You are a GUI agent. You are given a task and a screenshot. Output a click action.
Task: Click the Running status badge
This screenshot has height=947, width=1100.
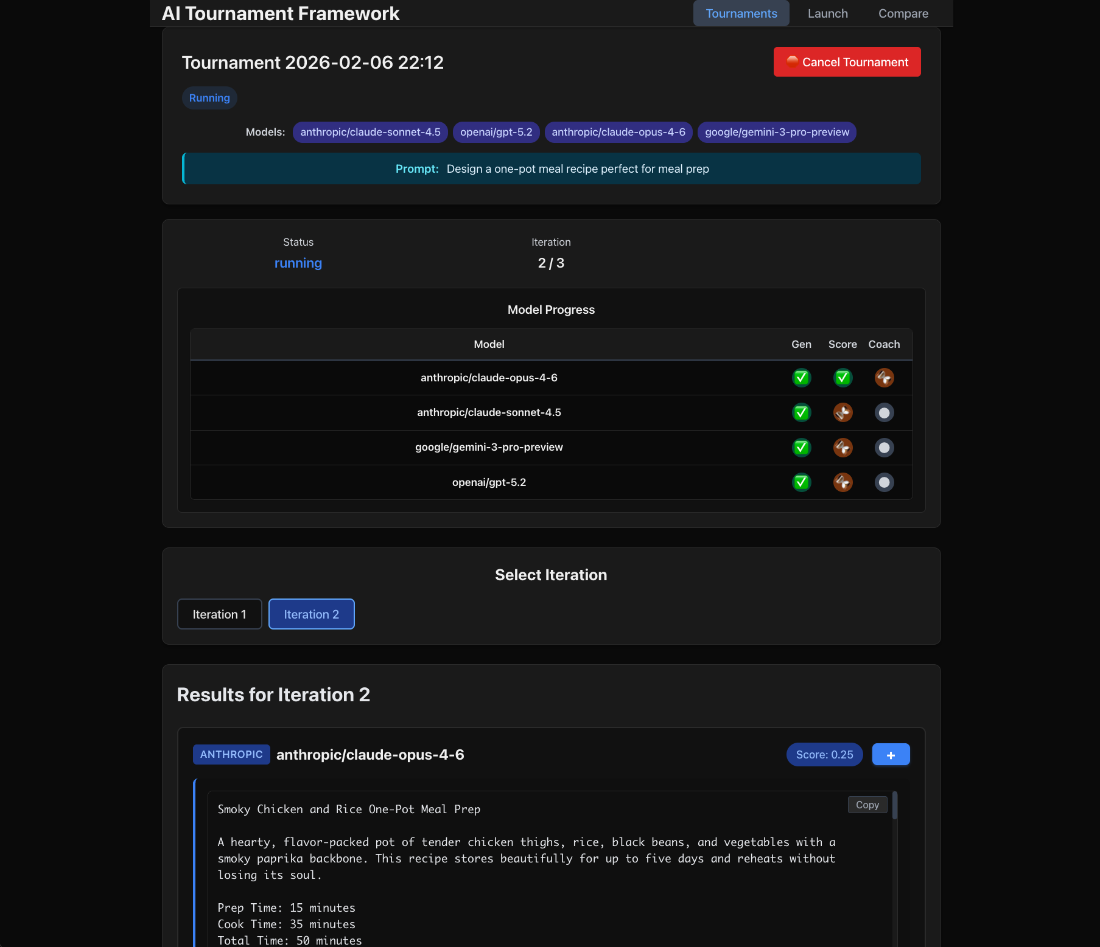pos(209,97)
